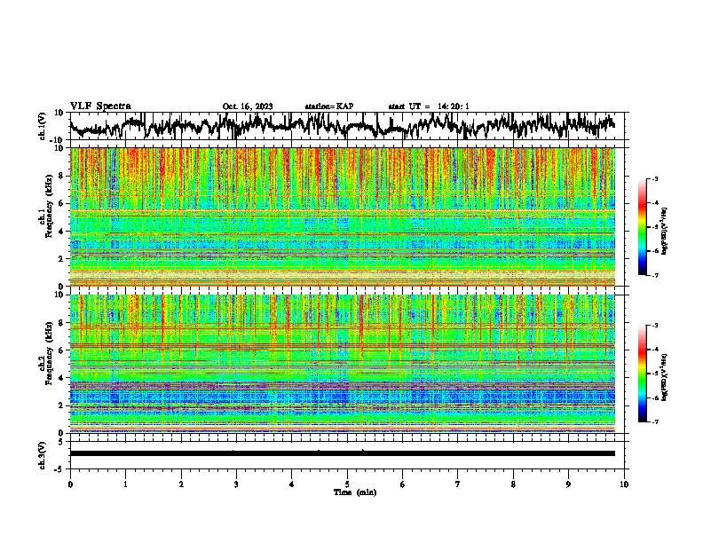
Task: Click the ch.1 spectrogram color scale bar
Action: pos(642,227)
